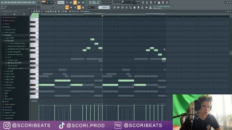This screenshot has height=130, width=232.
Task: Expand the April 2020 folder
Action: pos(10,38)
